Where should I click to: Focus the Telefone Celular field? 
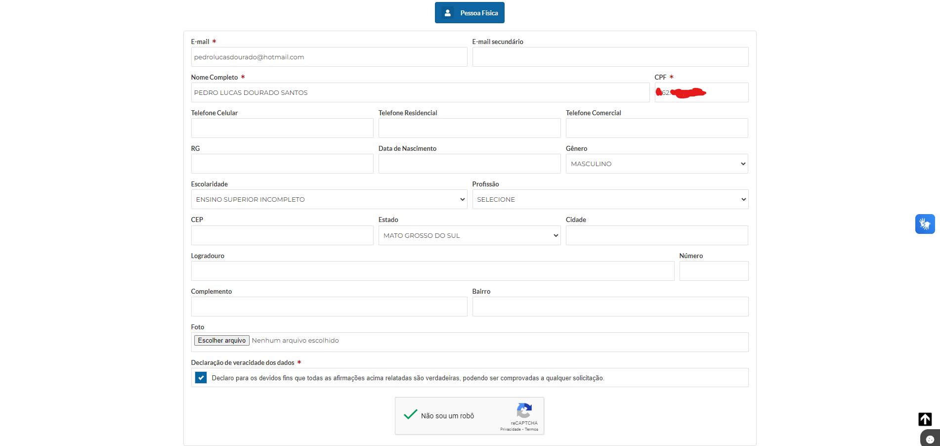[282, 128]
